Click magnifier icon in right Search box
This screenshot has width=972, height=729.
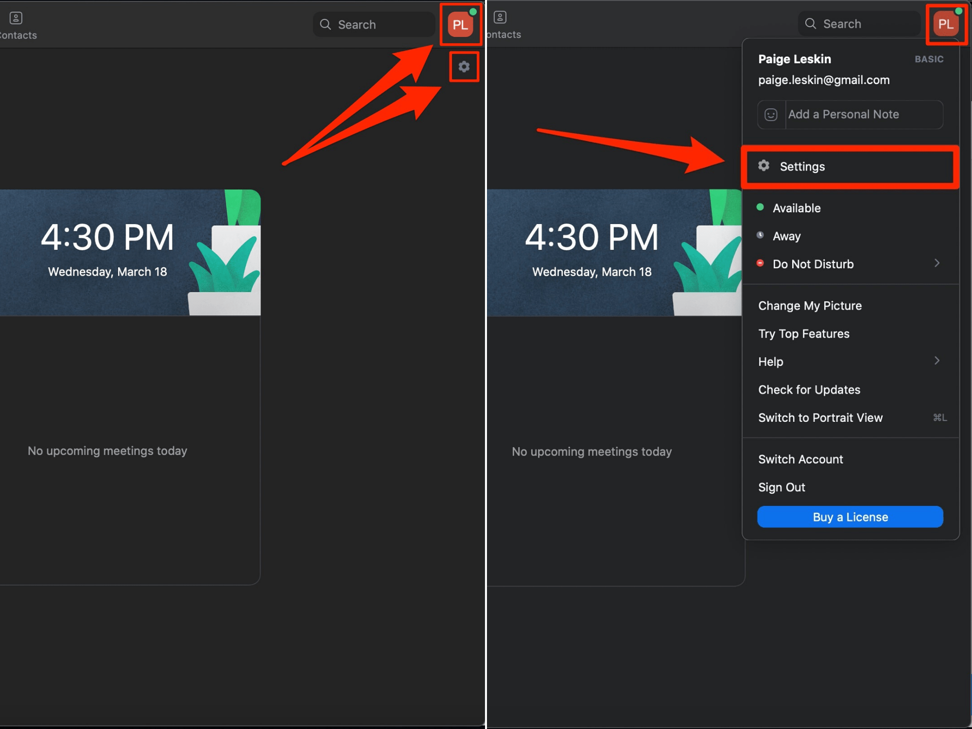tap(810, 24)
